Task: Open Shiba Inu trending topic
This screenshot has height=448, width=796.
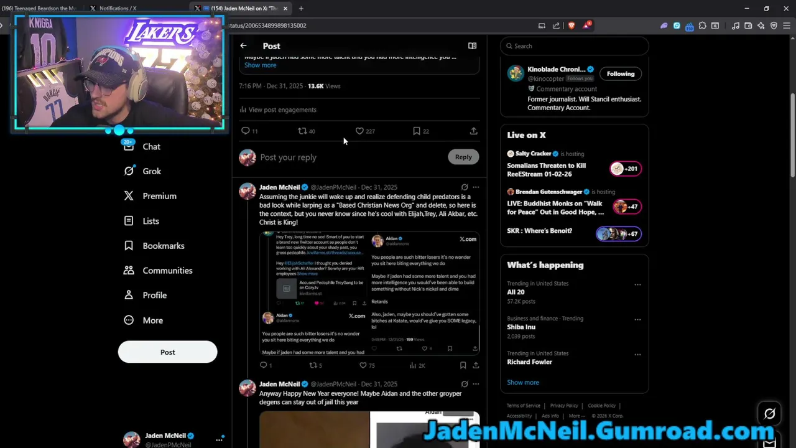Action: click(521, 327)
